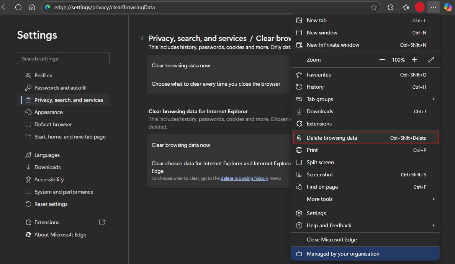455x264 pixels.
Task: Bookmark this page with the star icon
Action: point(374,7)
